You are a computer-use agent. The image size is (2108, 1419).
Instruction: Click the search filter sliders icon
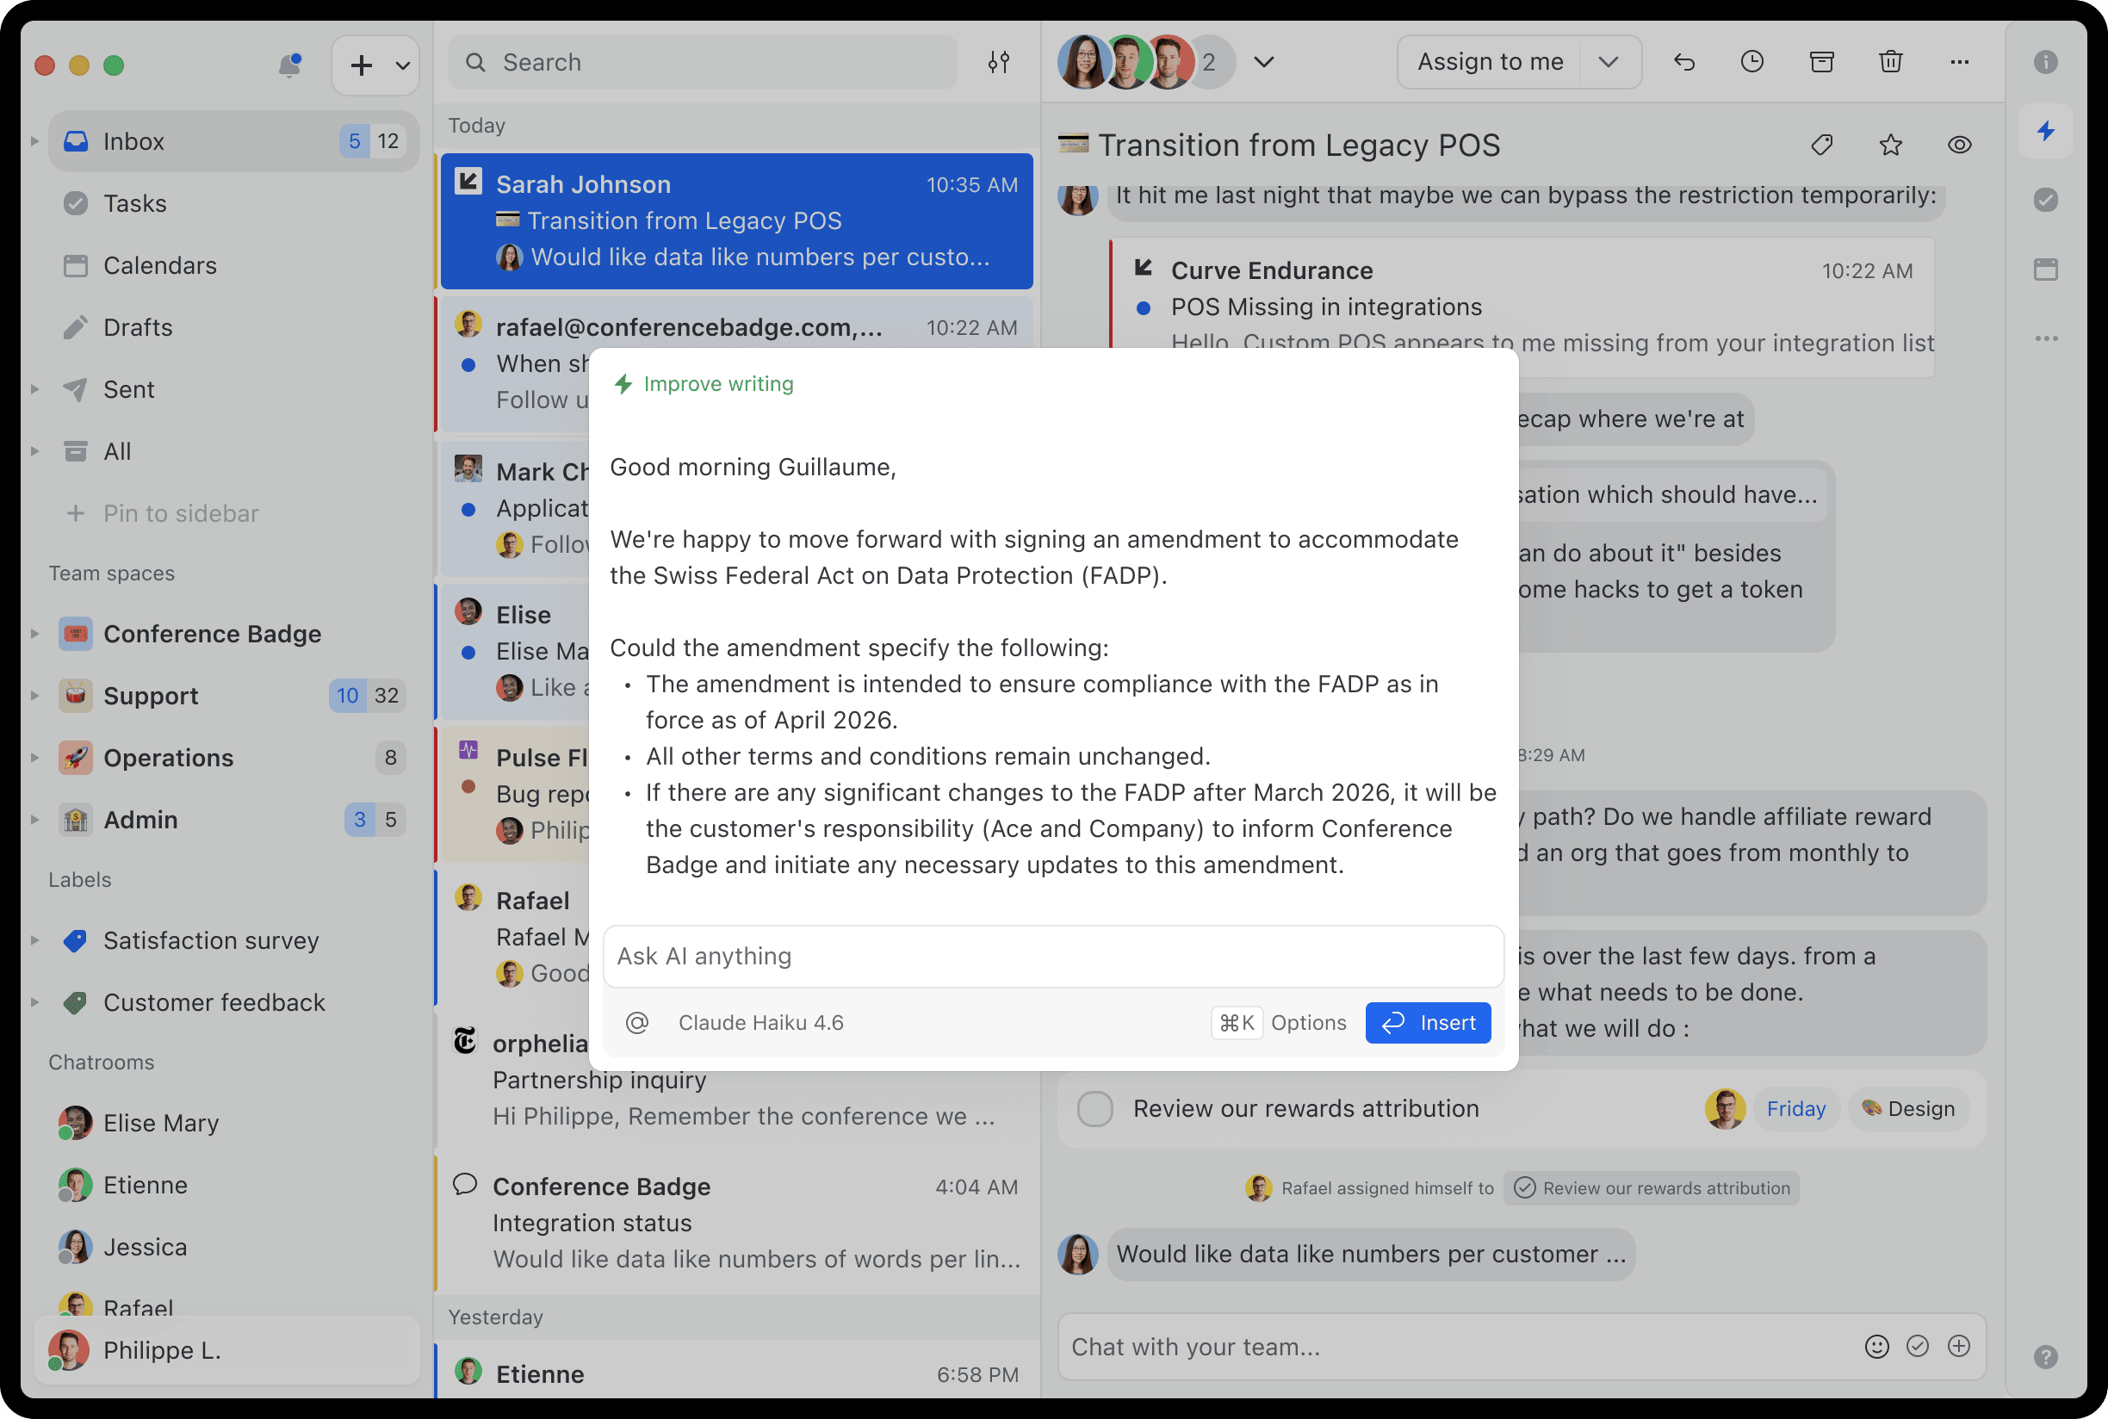click(x=998, y=63)
